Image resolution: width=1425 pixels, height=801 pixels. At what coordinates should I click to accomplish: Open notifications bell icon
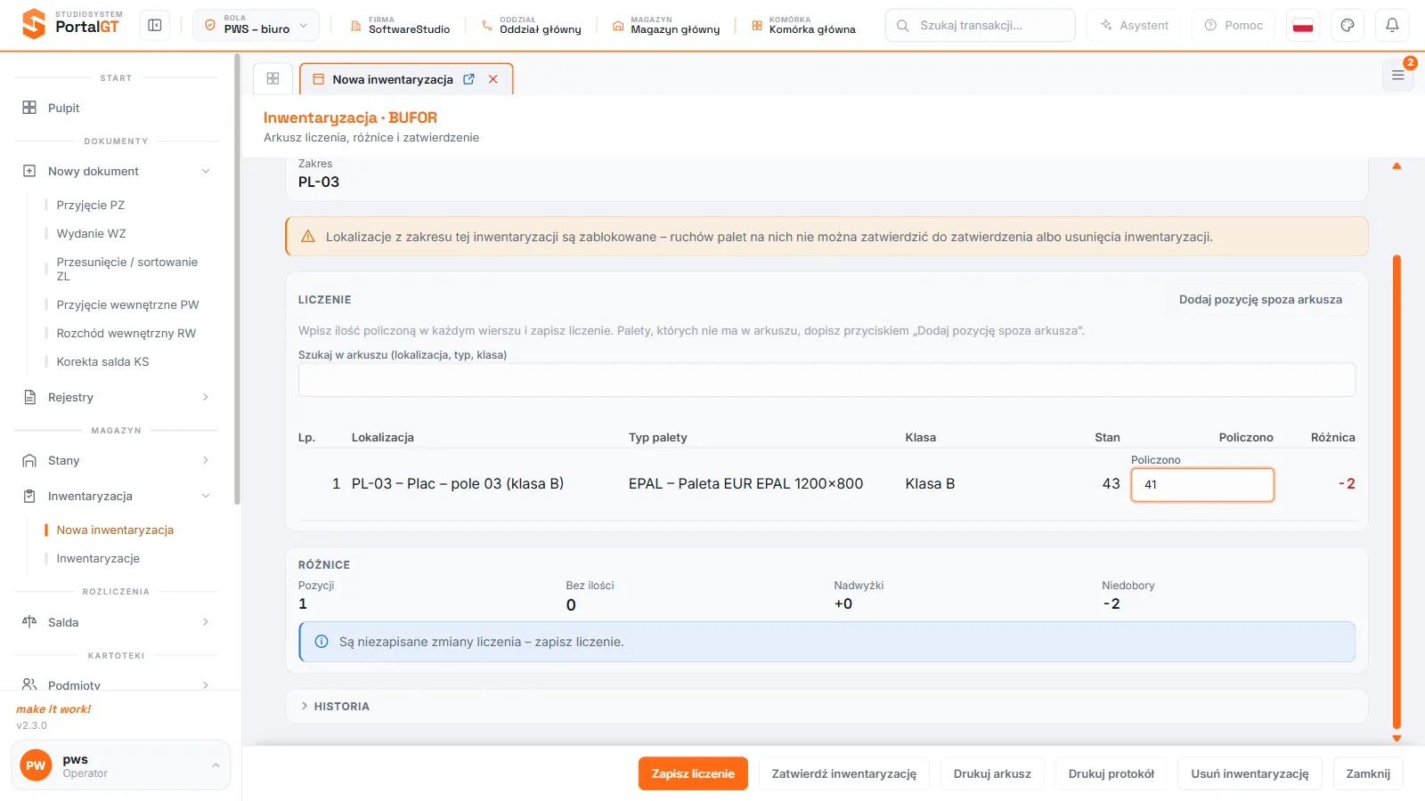click(x=1392, y=25)
